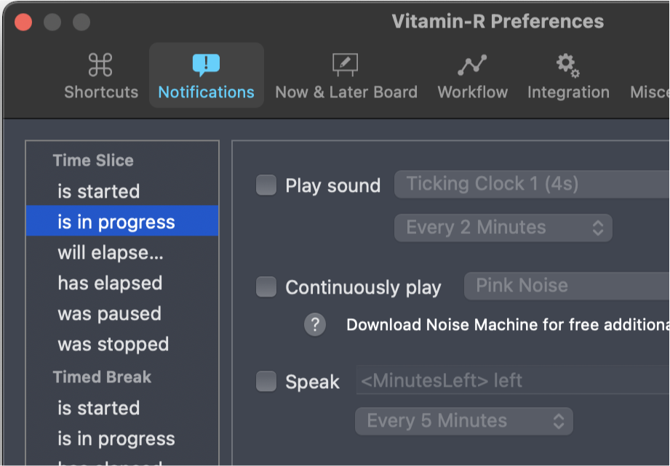The height and width of the screenshot is (466, 670).
Task: Open the Workflow graph icon
Action: [x=472, y=65]
